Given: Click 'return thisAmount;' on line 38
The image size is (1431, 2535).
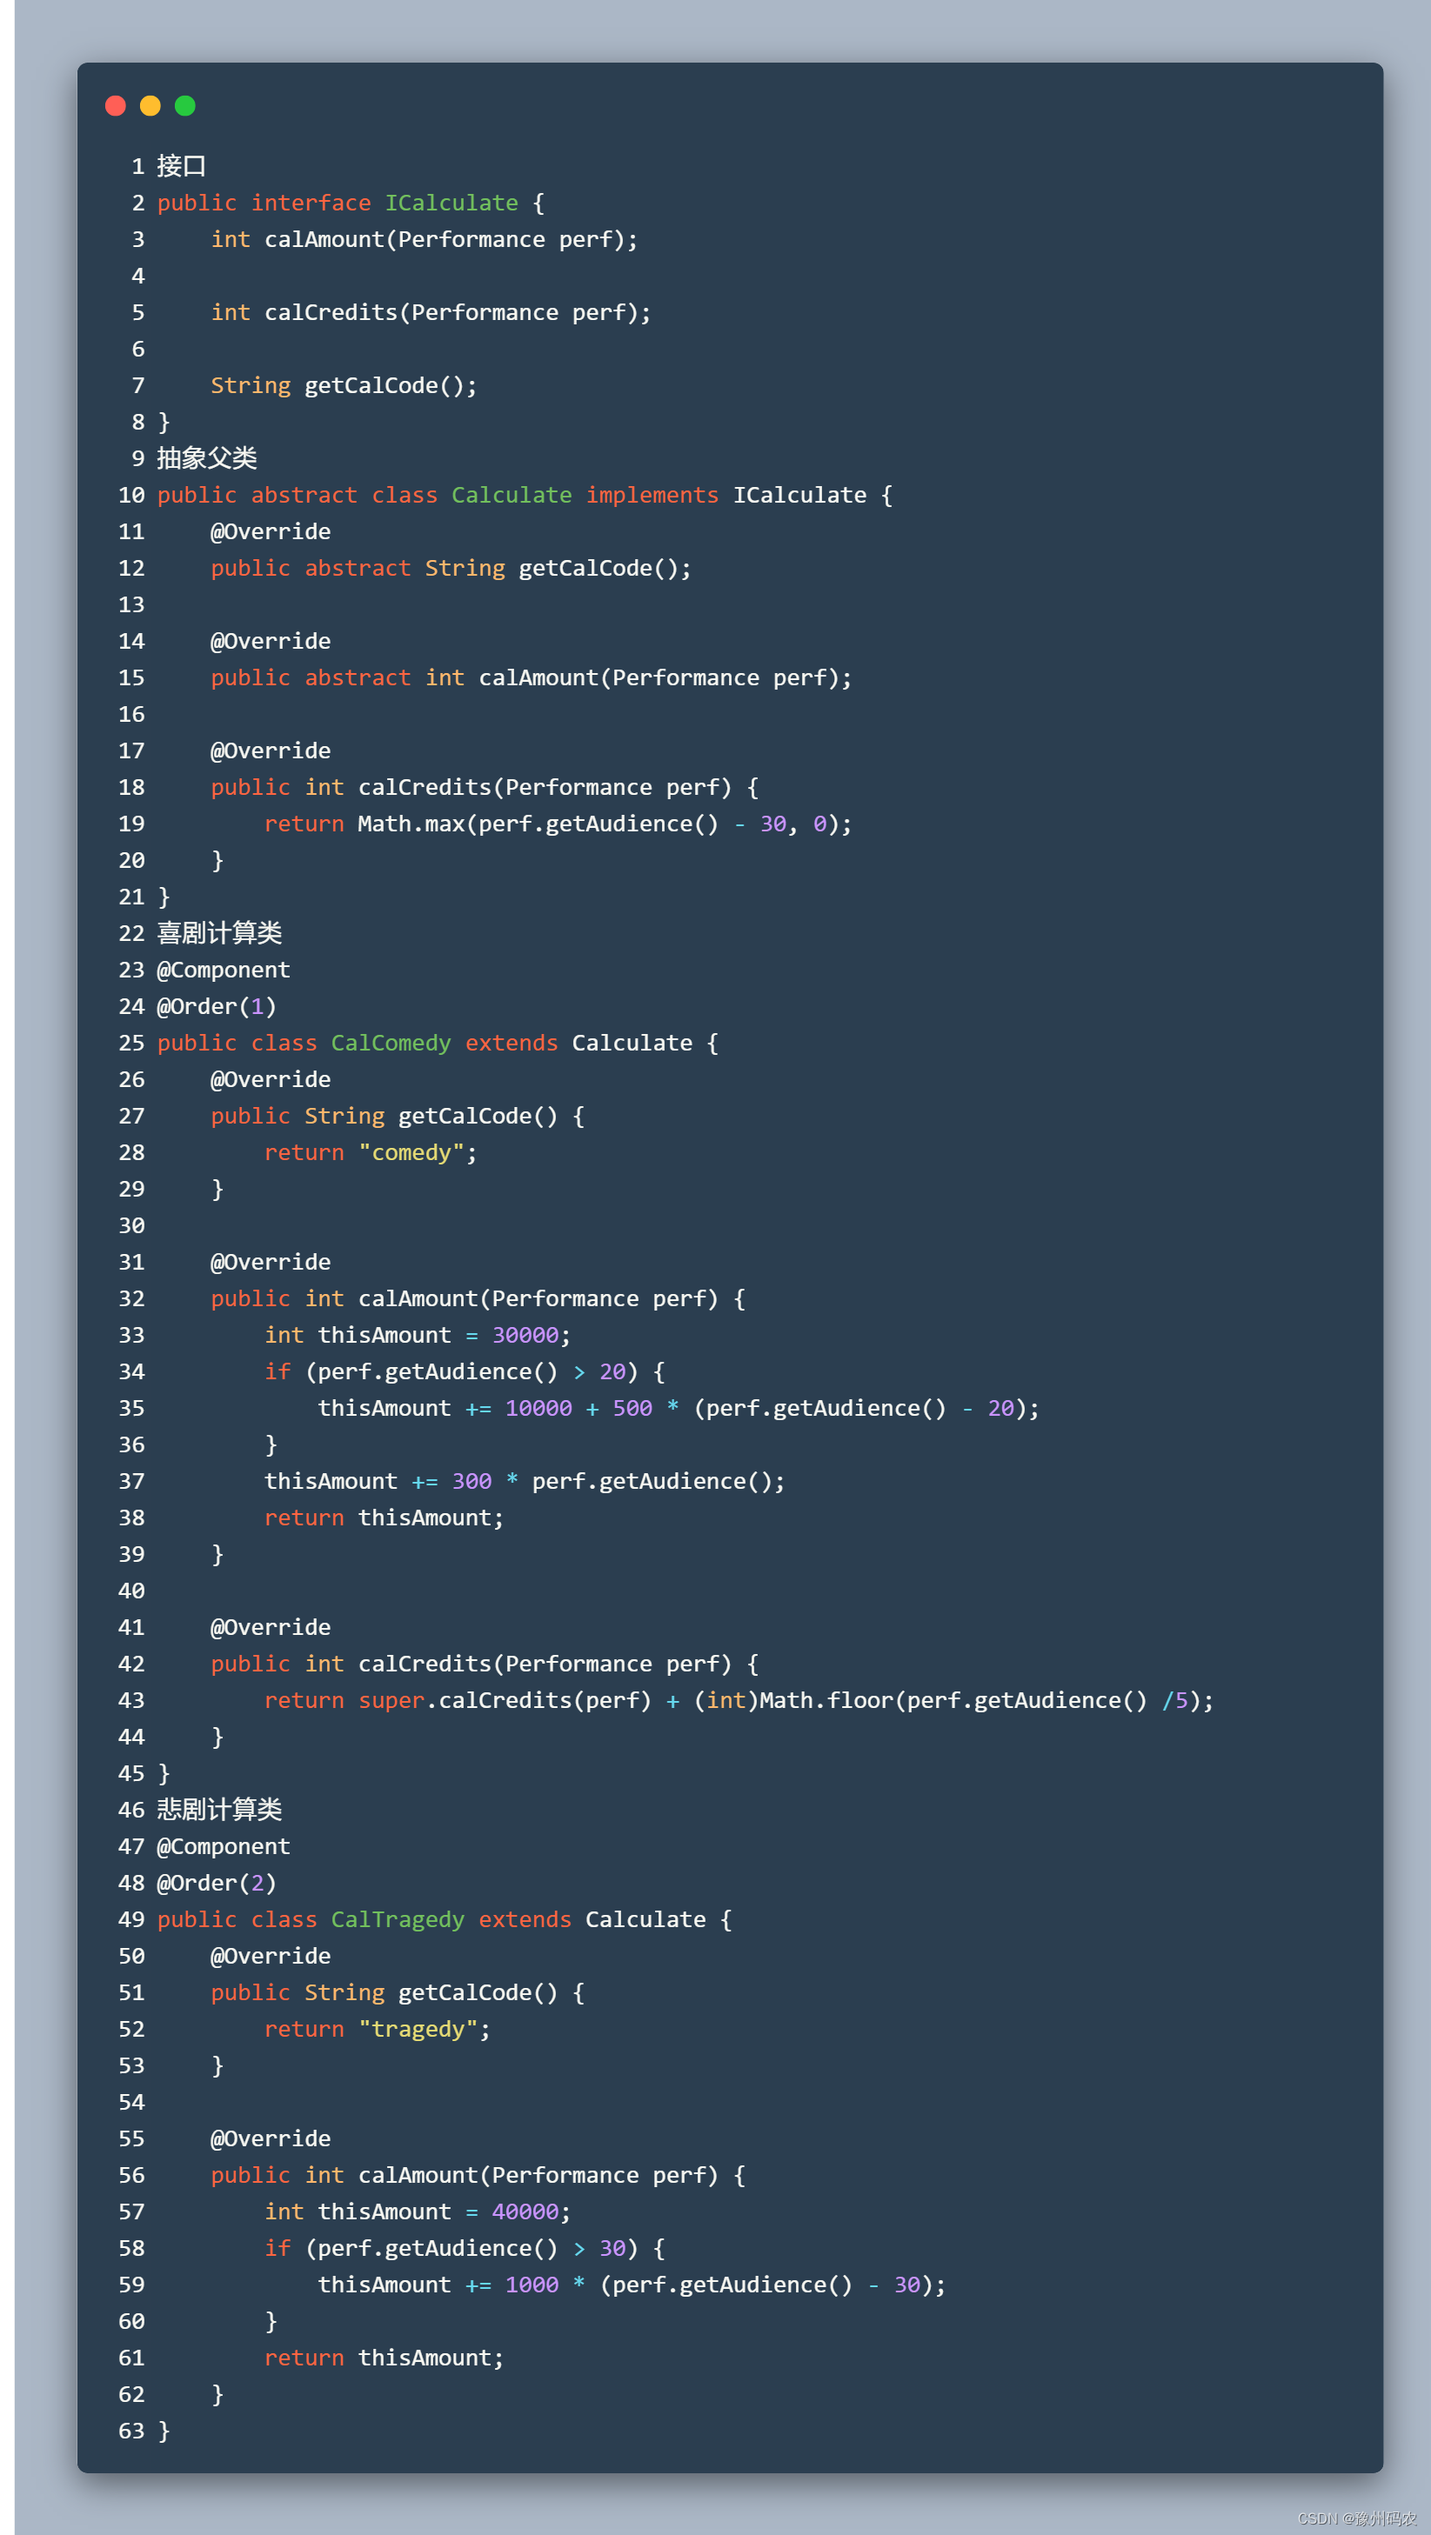Looking at the screenshot, I should [x=384, y=1518].
